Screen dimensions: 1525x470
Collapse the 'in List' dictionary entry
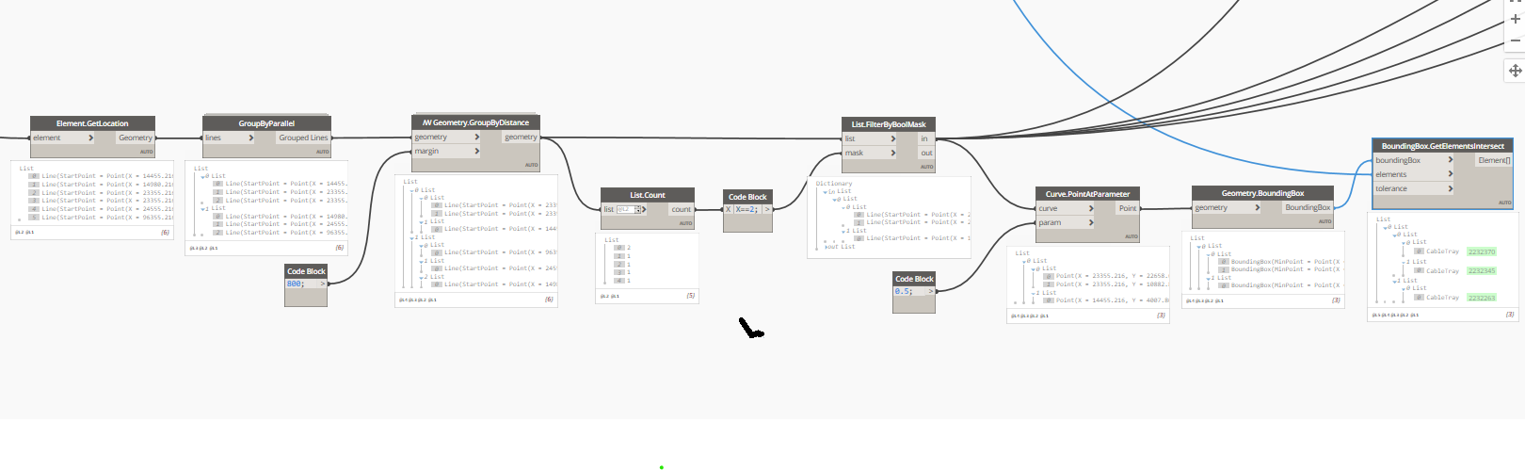(x=826, y=191)
